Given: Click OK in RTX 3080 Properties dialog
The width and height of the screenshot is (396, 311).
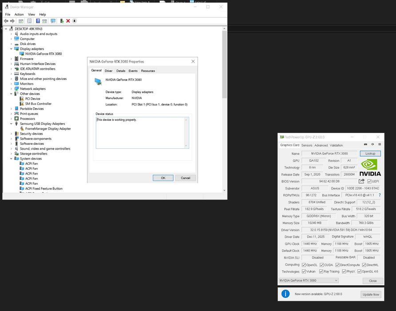Looking at the screenshot, I should tap(163, 178).
